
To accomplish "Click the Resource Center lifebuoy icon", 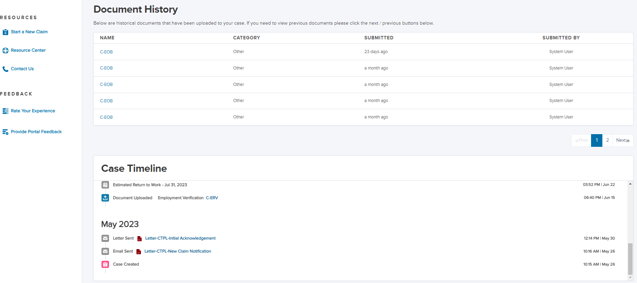I will coord(5,51).
